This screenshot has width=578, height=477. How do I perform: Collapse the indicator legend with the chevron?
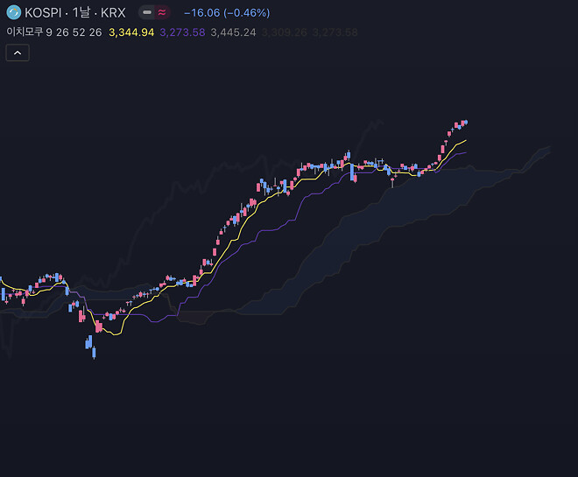coord(18,53)
